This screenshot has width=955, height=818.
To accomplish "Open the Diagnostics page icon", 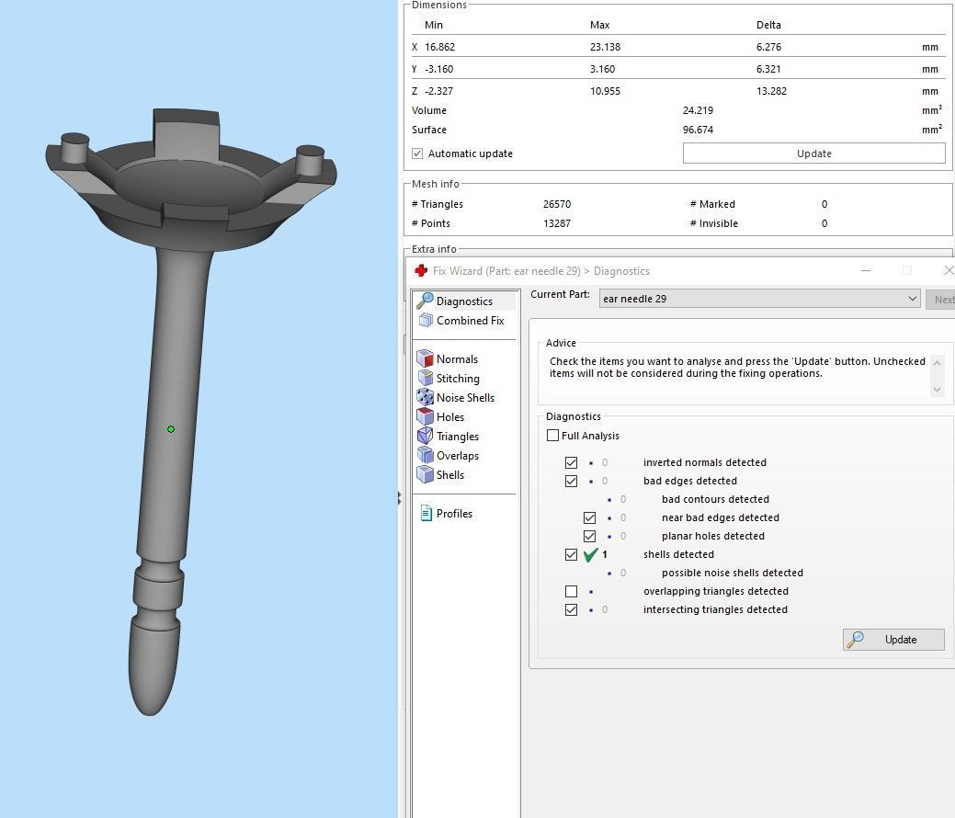I will tap(425, 301).
